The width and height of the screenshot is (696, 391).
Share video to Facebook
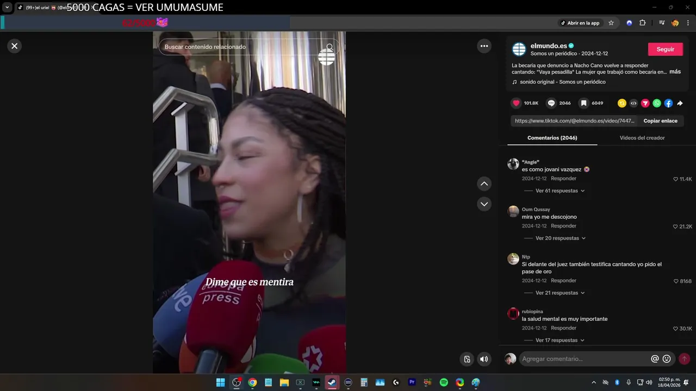click(668, 103)
